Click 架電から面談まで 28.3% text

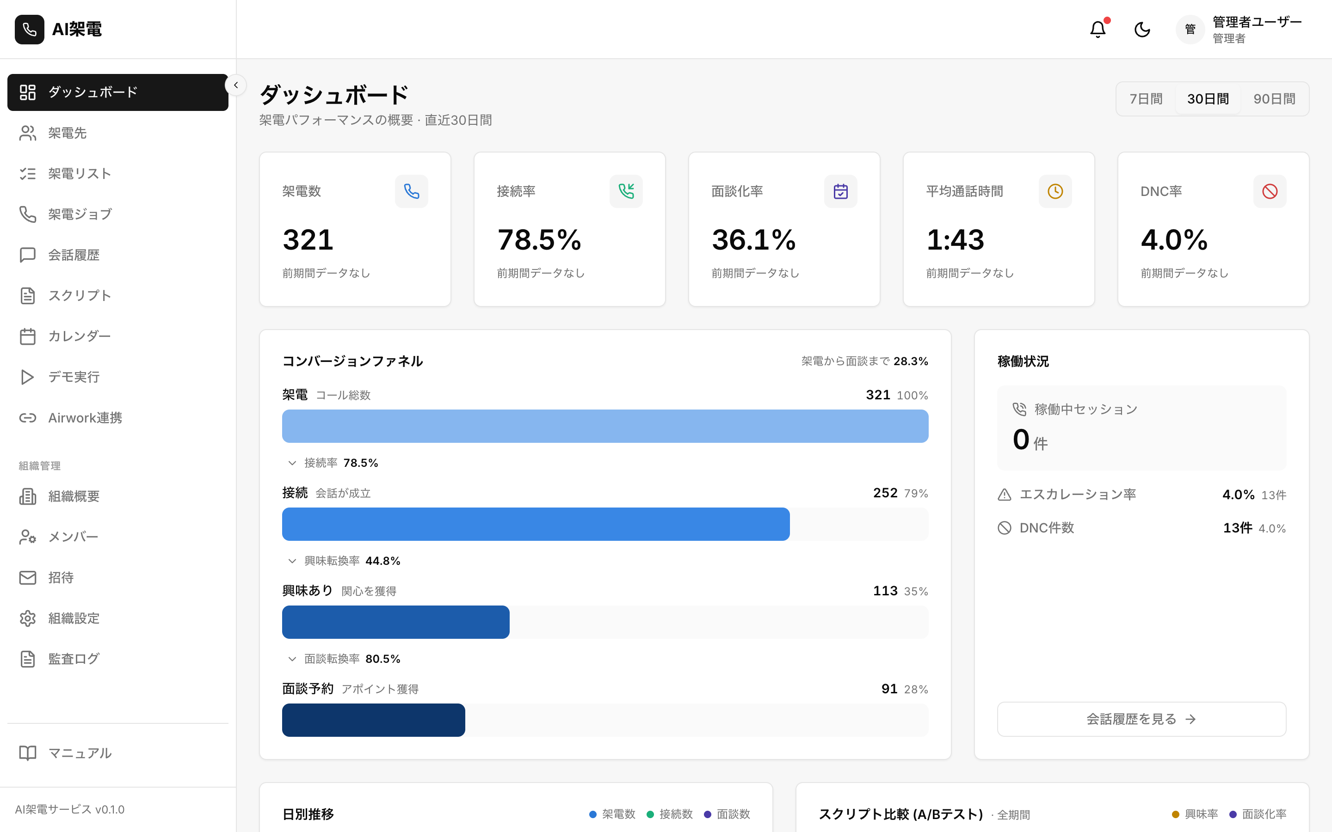click(865, 361)
